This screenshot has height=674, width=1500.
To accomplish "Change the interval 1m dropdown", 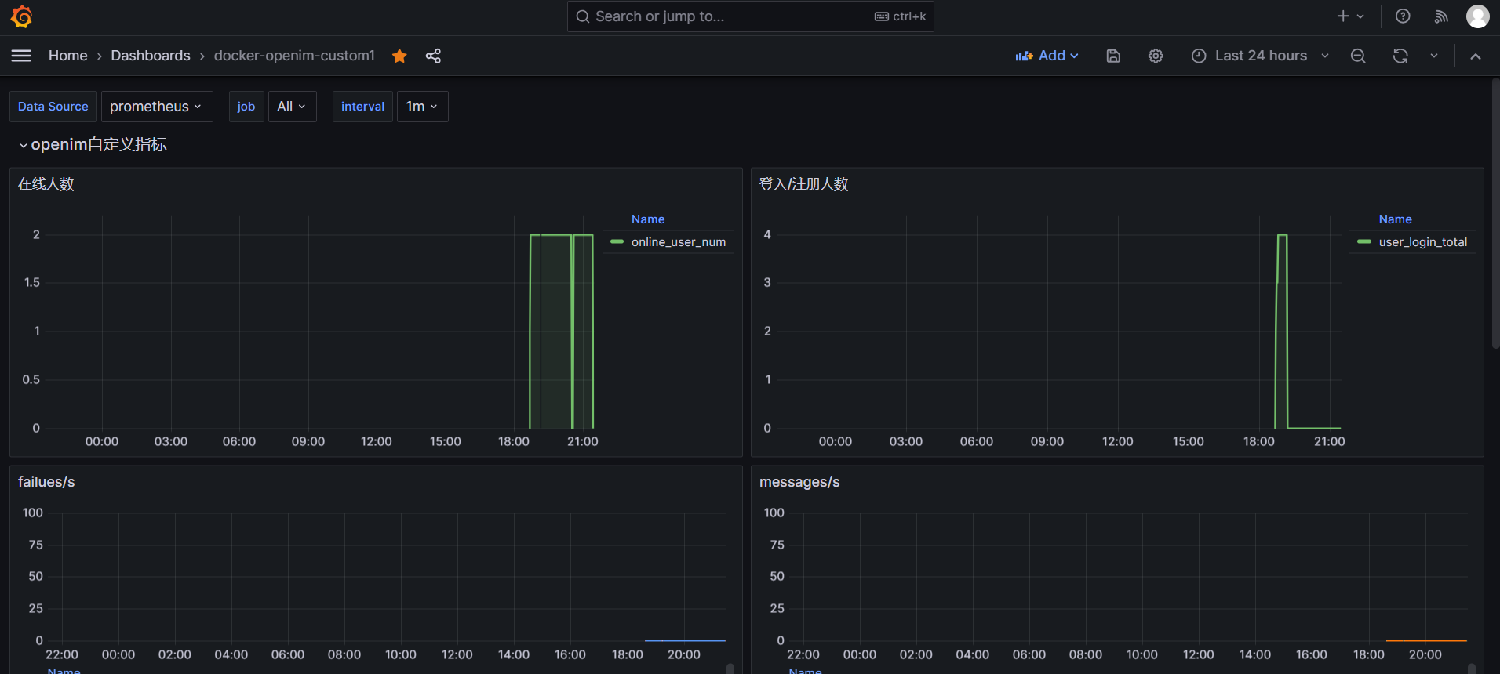I will coord(422,107).
